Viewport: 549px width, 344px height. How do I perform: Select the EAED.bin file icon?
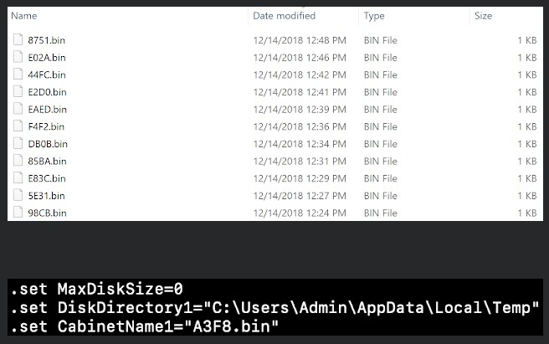point(18,109)
